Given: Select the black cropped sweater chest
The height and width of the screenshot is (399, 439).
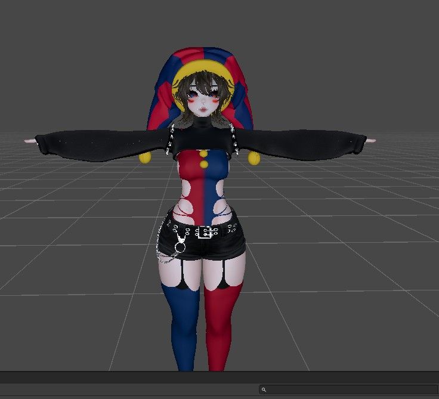Looking at the screenshot, I should point(203,138).
